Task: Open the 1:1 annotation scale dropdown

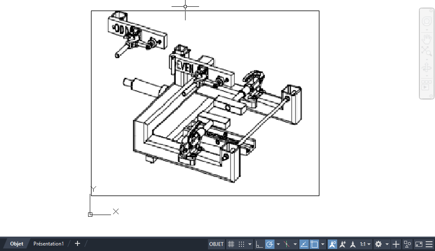Action: click(366, 244)
